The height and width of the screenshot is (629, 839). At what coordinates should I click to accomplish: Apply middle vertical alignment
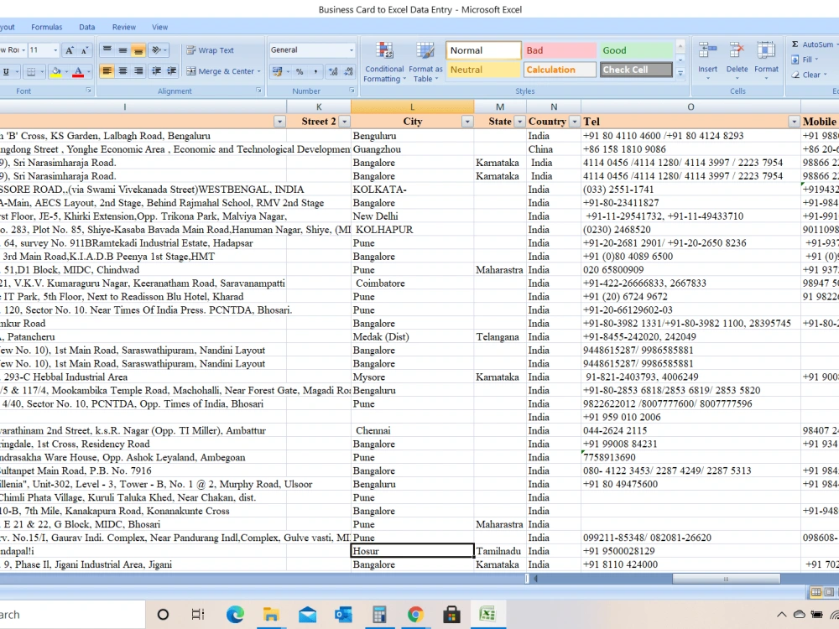[122, 50]
